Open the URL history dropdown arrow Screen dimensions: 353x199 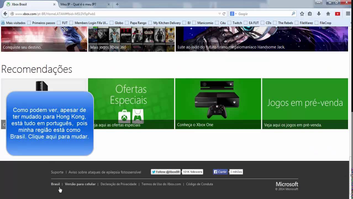[220, 14]
